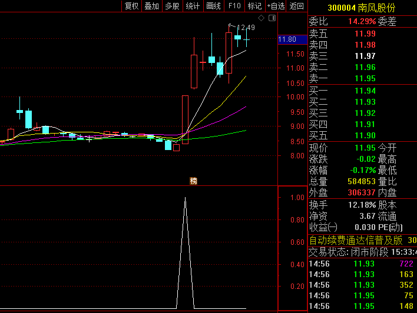
Task: Open the 统计 statistics tool
Action: coord(193,6)
